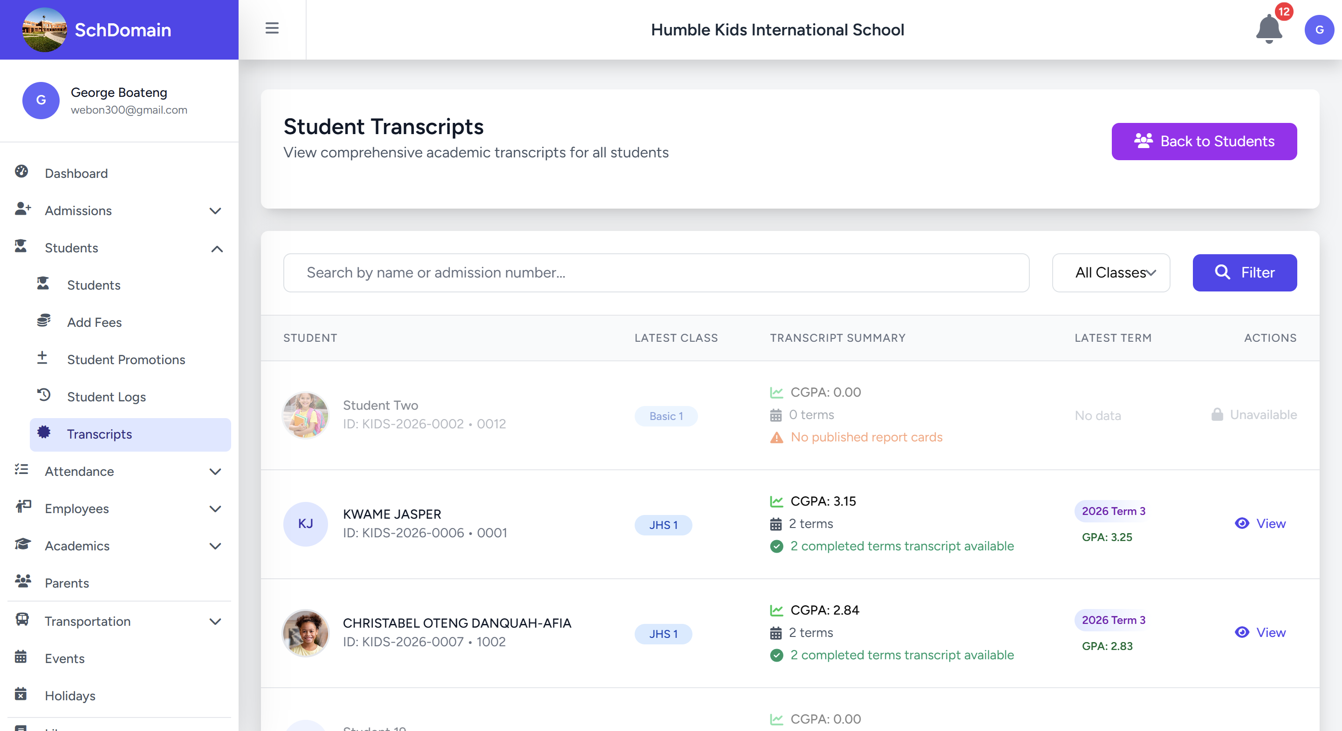Click the SchDomain school logo image
1342x731 pixels.
coord(44,30)
